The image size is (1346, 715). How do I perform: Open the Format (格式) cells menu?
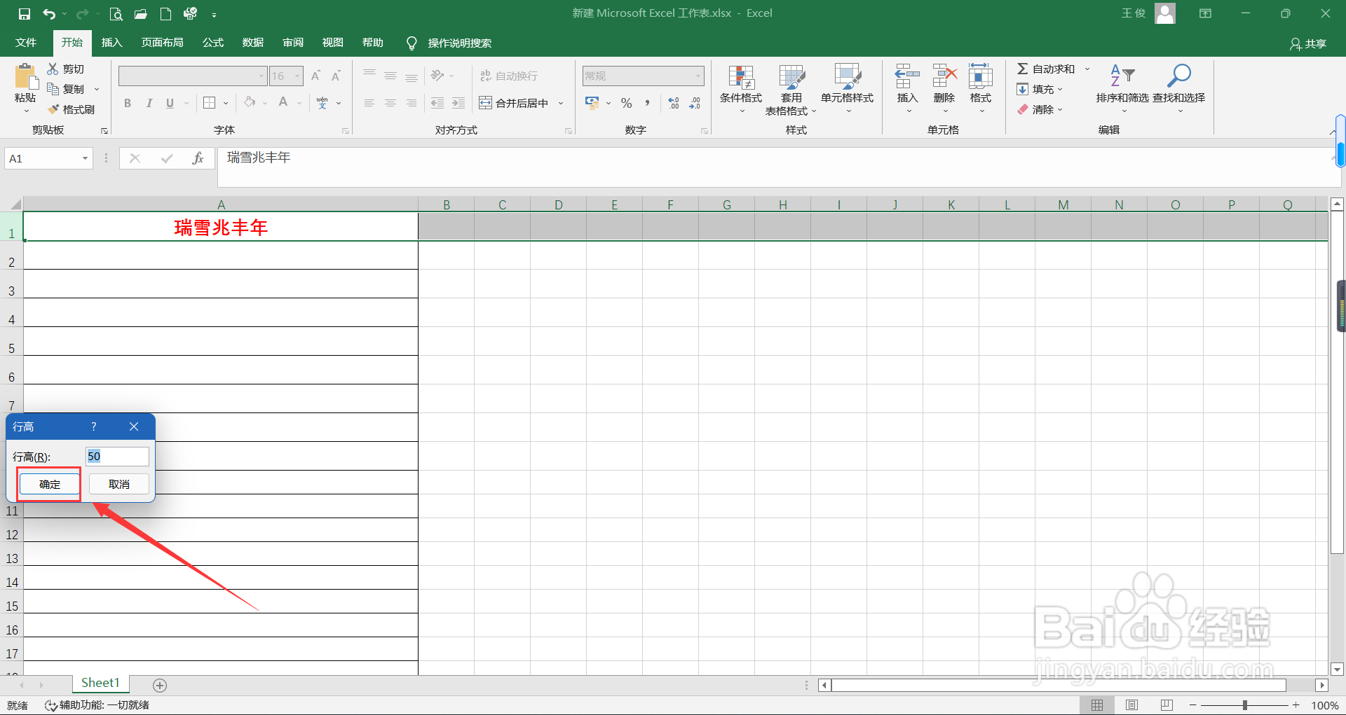[980, 89]
